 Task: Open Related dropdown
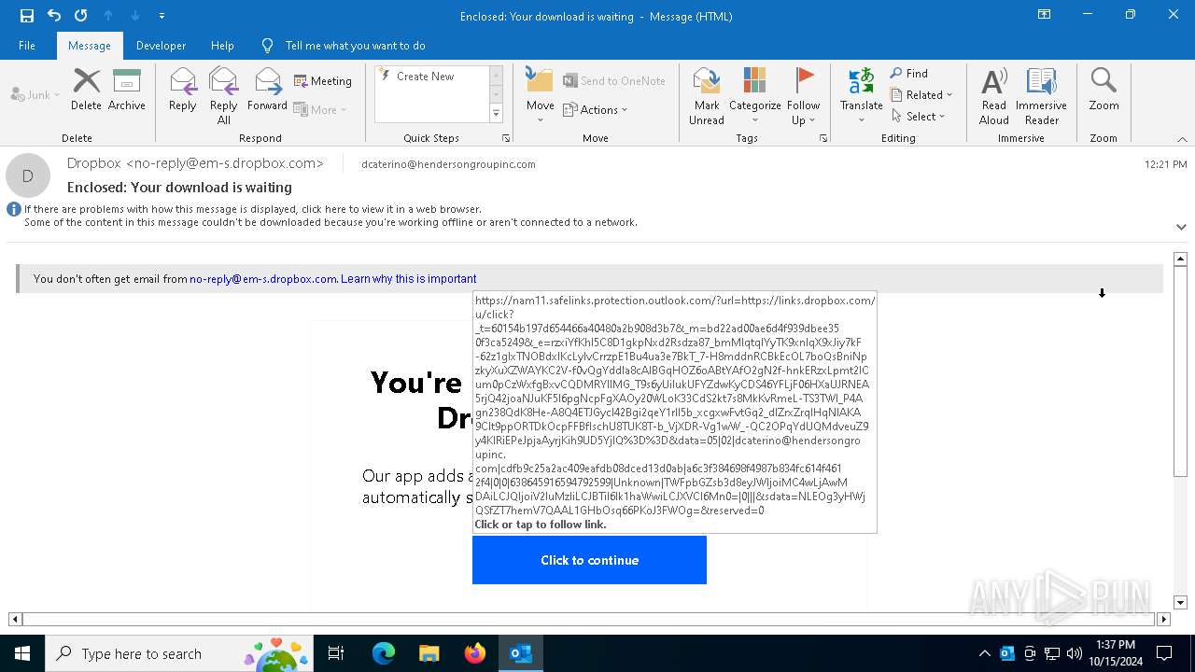921,94
